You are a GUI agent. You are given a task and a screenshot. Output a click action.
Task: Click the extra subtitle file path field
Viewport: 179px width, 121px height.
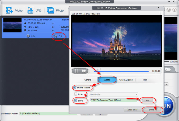pos(114,100)
